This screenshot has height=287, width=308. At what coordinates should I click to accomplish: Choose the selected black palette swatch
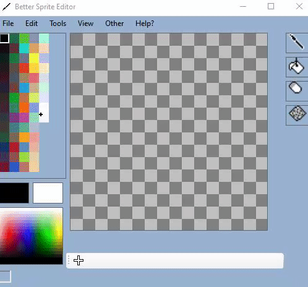click(4, 38)
